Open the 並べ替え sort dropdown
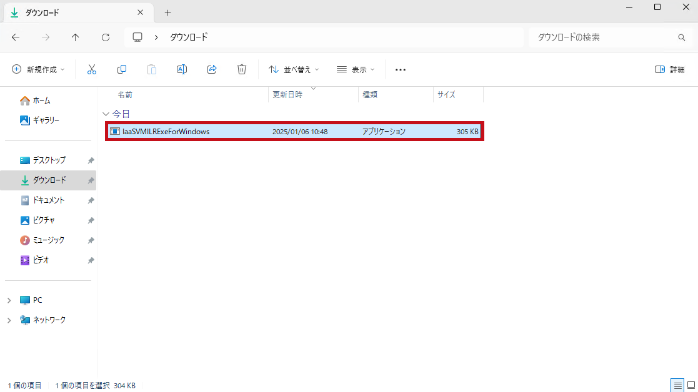 [x=294, y=69]
